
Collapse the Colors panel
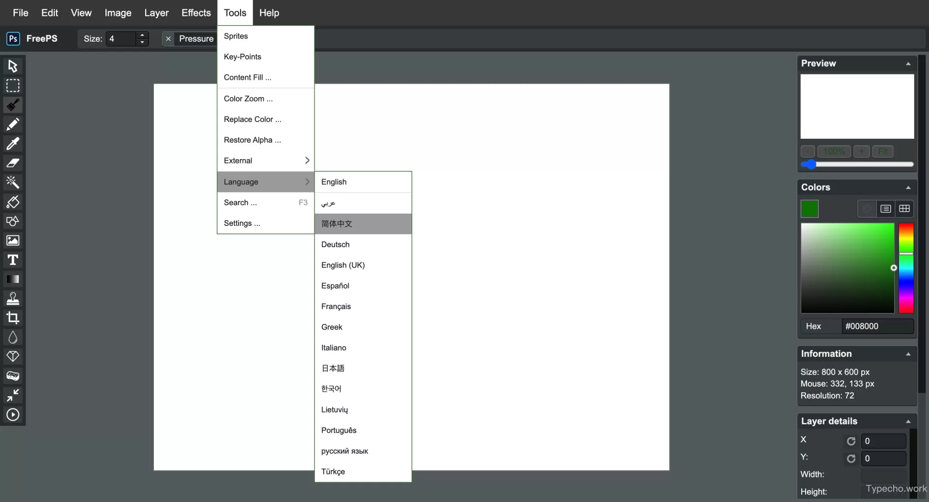tap(908, 187)
